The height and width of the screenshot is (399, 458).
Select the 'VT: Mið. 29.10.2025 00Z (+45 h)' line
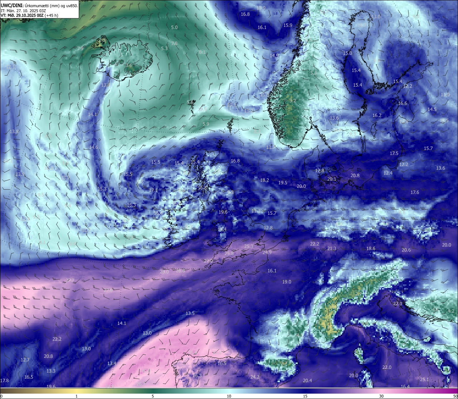(29, 15)
